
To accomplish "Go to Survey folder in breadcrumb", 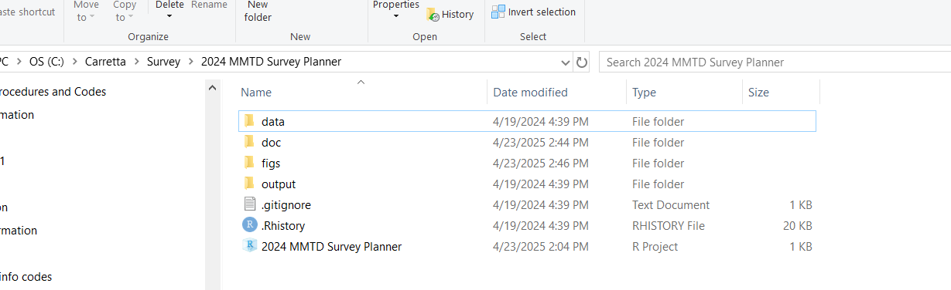I will coord(163,62).
